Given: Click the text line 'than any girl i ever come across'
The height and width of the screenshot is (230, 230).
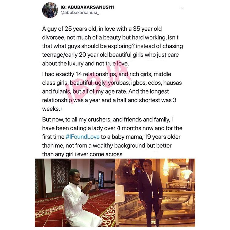Looking at the screenshot, I should click(82, 154).
